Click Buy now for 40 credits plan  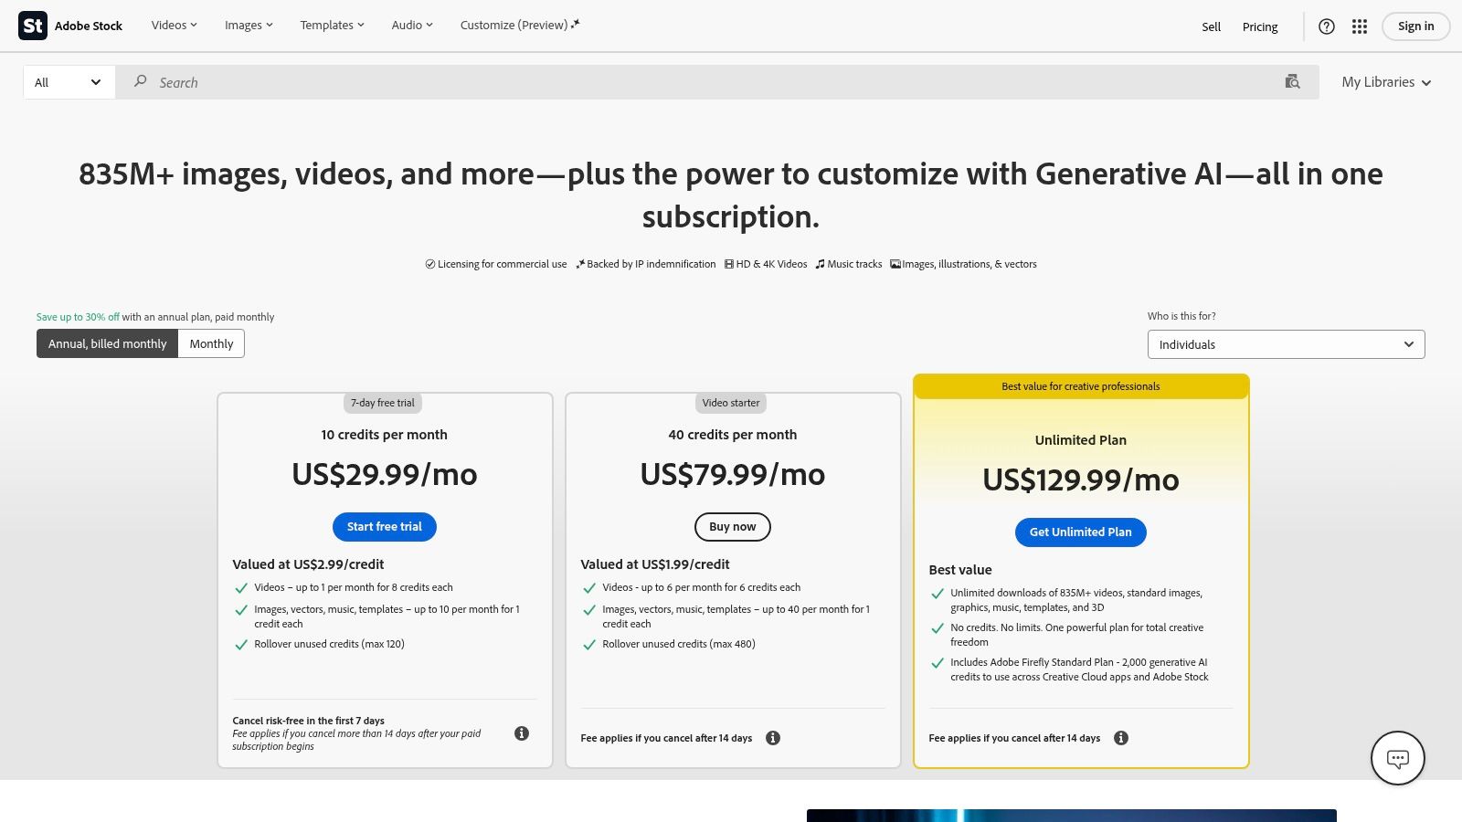tap(733, 527)
